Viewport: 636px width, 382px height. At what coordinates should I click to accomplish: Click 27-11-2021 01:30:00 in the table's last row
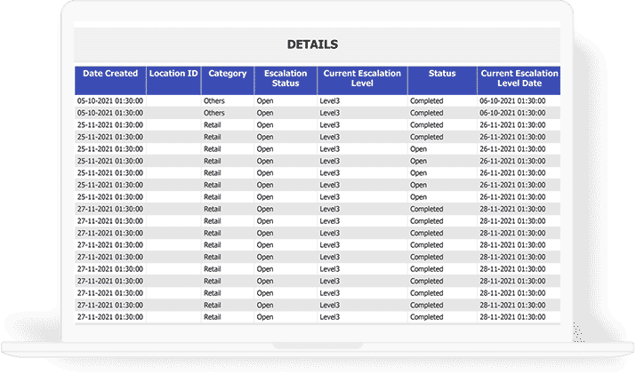(110, 317)
